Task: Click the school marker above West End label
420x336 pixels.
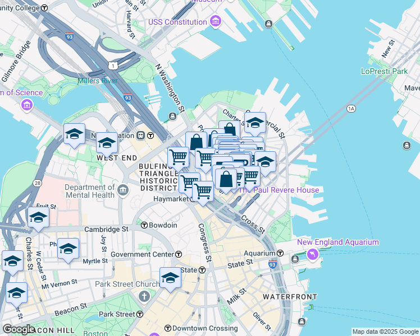Action: pyautogui.click(x=107, y=144)
